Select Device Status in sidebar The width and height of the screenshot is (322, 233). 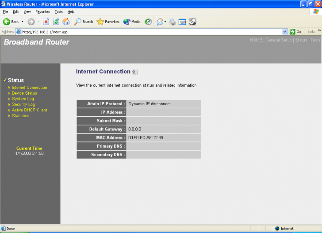pos(24,93)
